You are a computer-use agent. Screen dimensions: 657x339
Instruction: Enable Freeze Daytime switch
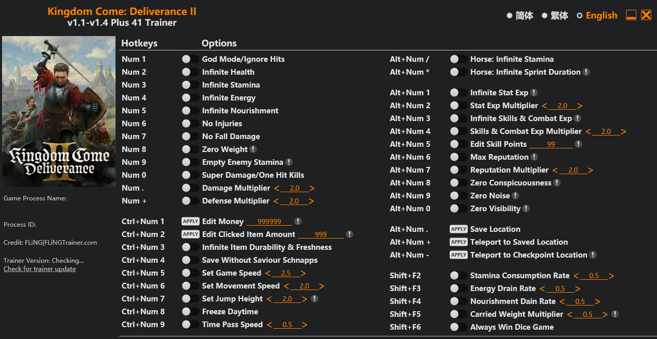(190, 312)
